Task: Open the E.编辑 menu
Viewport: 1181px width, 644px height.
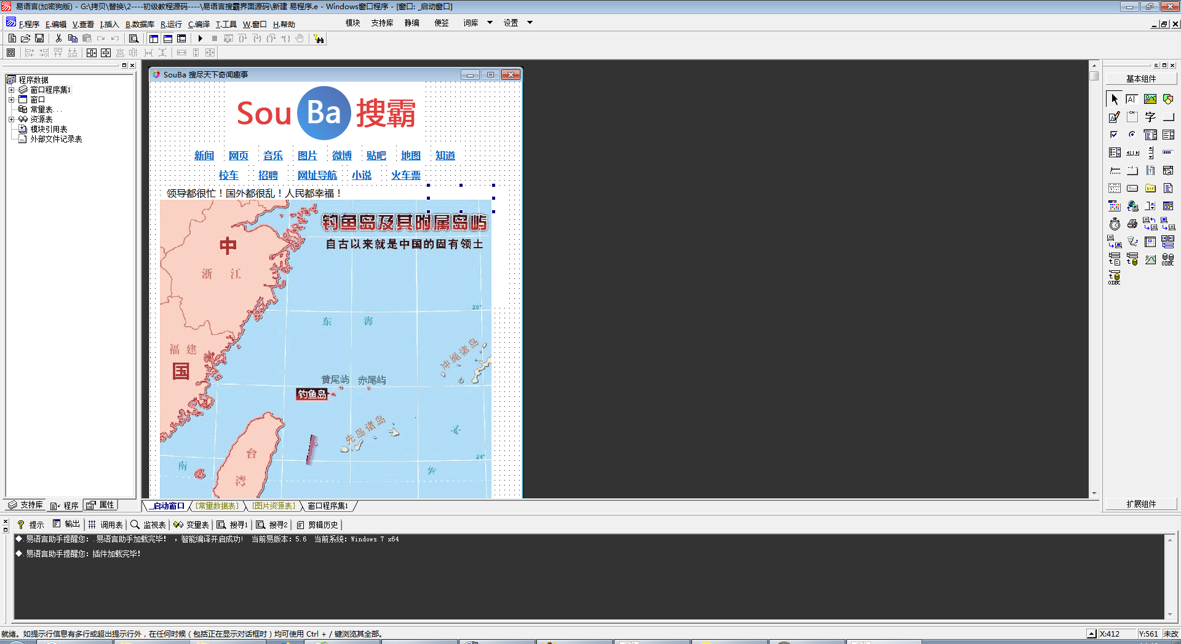Action: pyautogui.click(x=55, y=25)
